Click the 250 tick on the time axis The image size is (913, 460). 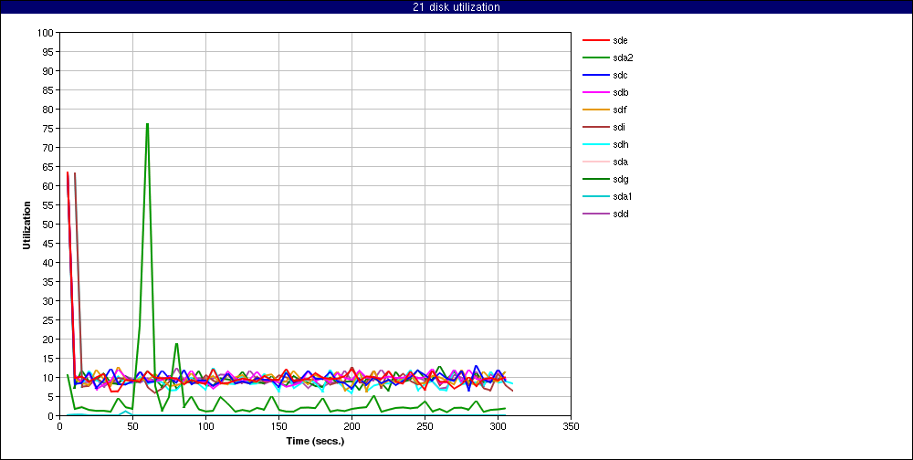425,427
